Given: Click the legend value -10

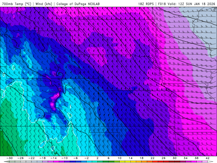Looking at the screenshot, I should (65, 158).
